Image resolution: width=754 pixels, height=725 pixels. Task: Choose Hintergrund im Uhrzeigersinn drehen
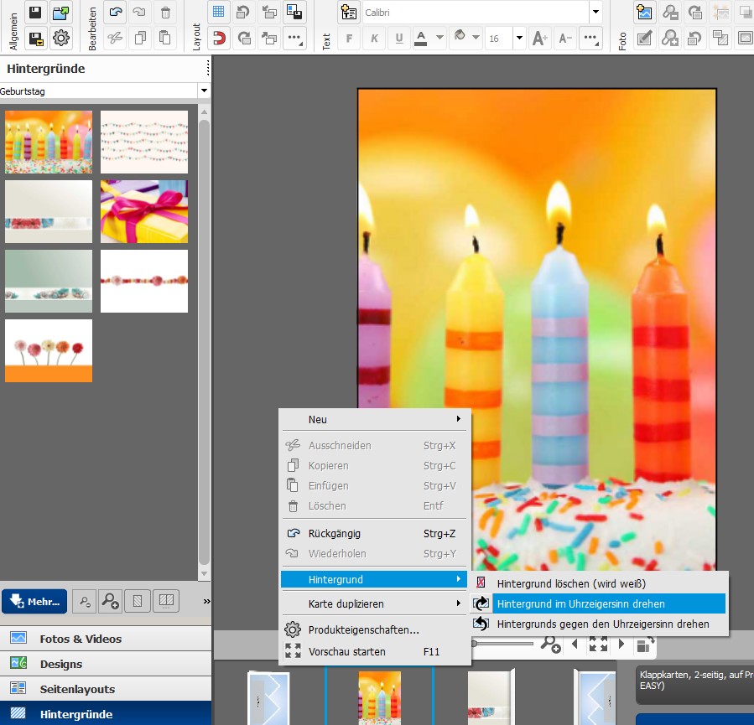tap(580, 603)
